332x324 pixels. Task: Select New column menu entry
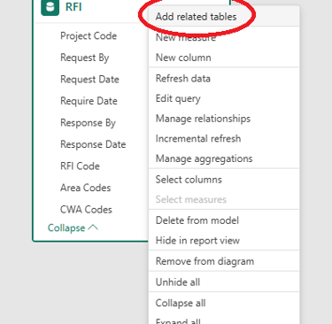tap(183, 58)
